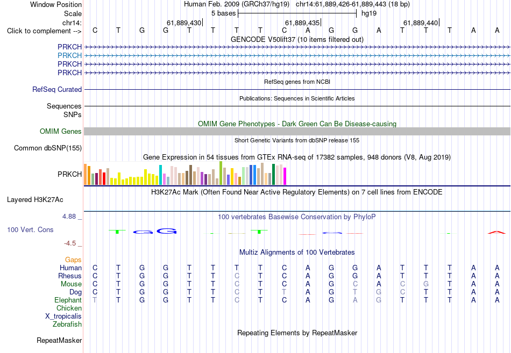The image size is (511, 353).
Task: Click 'Multiz Alignments of 100 Vertebrates' title
Action: [x=297, y=253]
